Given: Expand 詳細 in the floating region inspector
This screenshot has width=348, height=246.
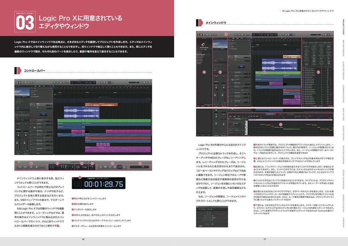Looking at the screenshot, I should 200,226.
